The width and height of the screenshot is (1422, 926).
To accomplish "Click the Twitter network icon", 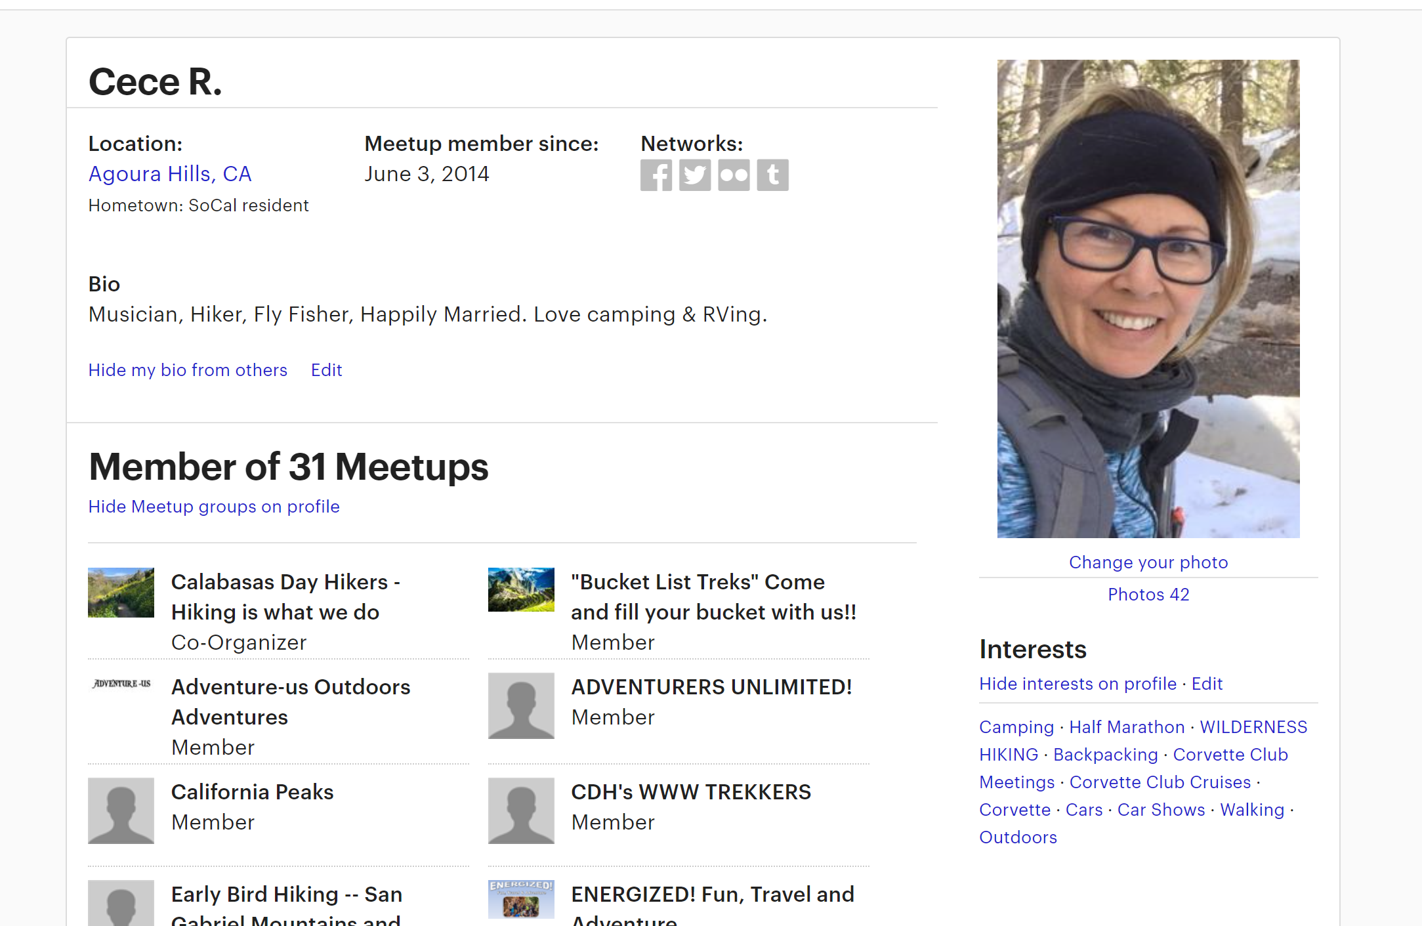I will coord(694,175).
